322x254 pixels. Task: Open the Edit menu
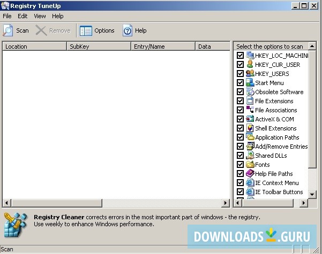tap(23, 16)
